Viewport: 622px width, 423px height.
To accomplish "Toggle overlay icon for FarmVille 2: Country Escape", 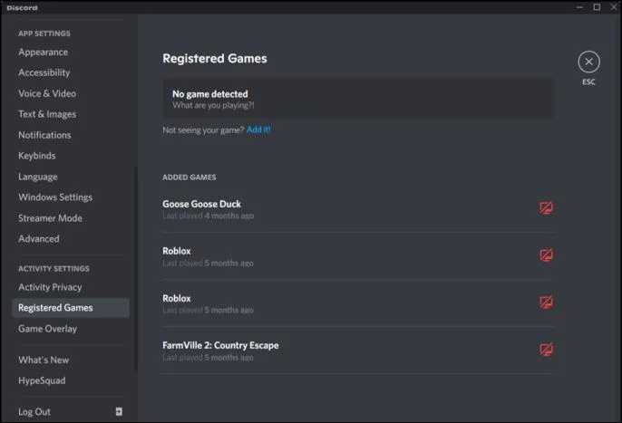I will (546, 350).
